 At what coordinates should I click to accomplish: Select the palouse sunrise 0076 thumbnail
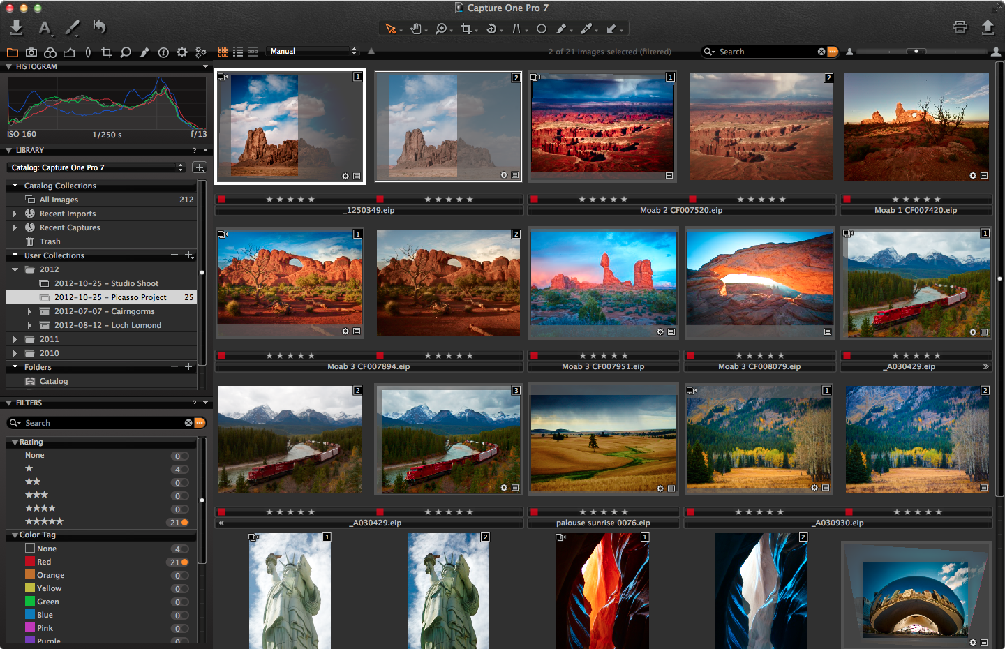click(603, 440)
